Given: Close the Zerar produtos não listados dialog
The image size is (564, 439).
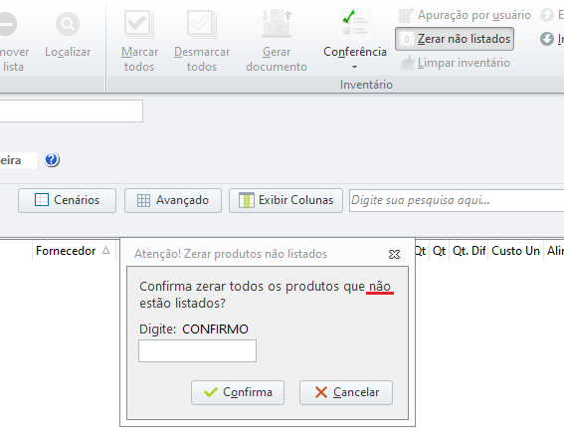Looking at the screenshot, I should 394,255.
